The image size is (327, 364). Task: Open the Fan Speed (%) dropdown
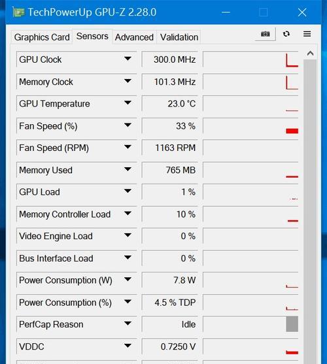point(128,125)
